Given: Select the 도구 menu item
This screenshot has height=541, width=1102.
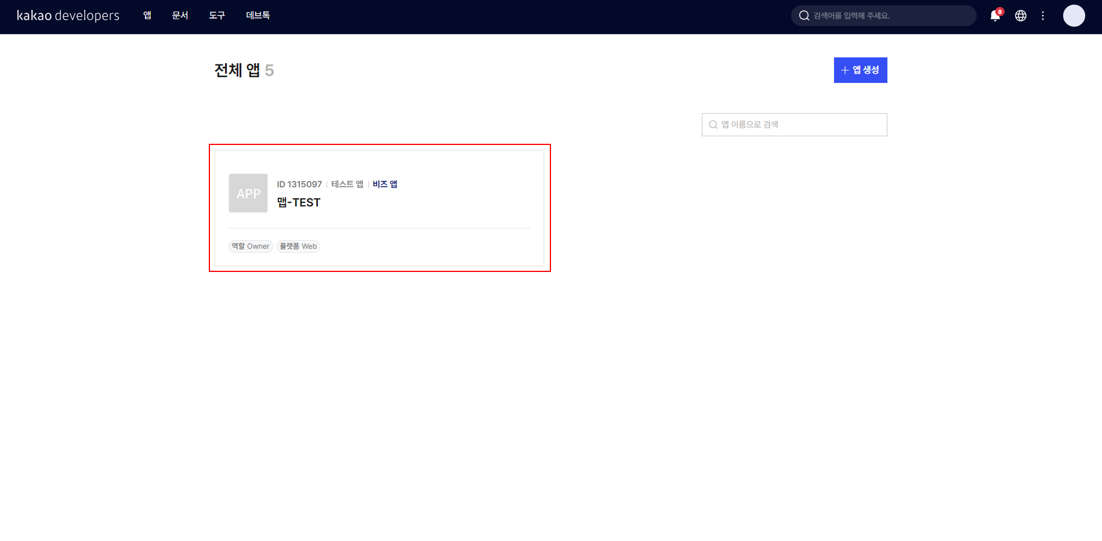Looking at the screenshot, I should click(217, 16).
